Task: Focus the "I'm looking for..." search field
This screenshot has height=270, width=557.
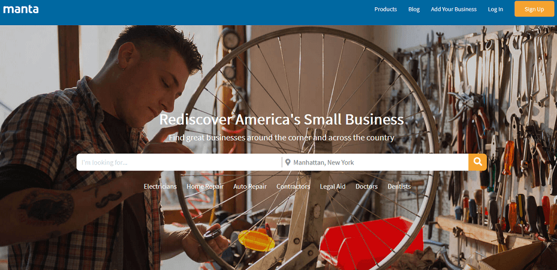Action: click(179, 163)
